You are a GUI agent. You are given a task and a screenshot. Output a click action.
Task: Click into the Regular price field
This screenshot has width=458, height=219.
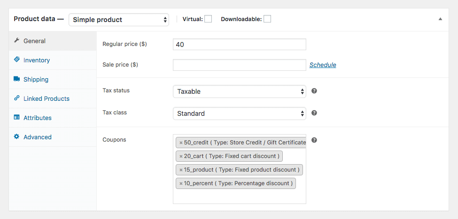(239, 45)
